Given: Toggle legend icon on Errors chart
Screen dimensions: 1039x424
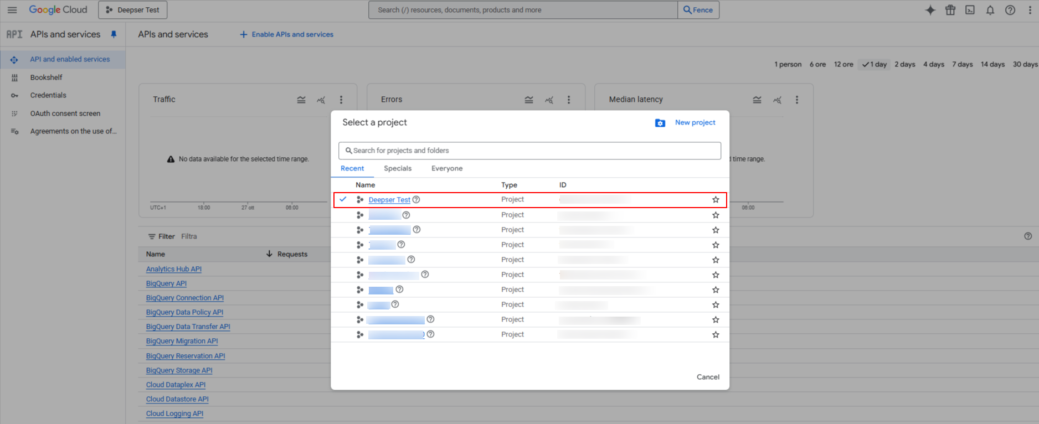Looking at the screenshot, I should [x=529, y=100].
